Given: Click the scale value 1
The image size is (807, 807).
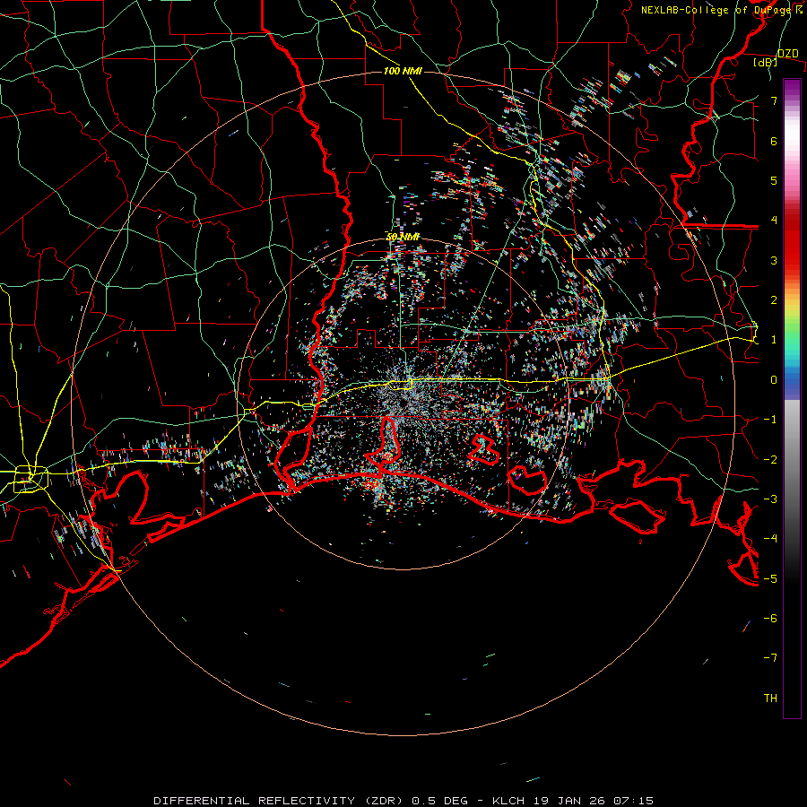Looking at the screenshot, I should click(x=774, y=340).
